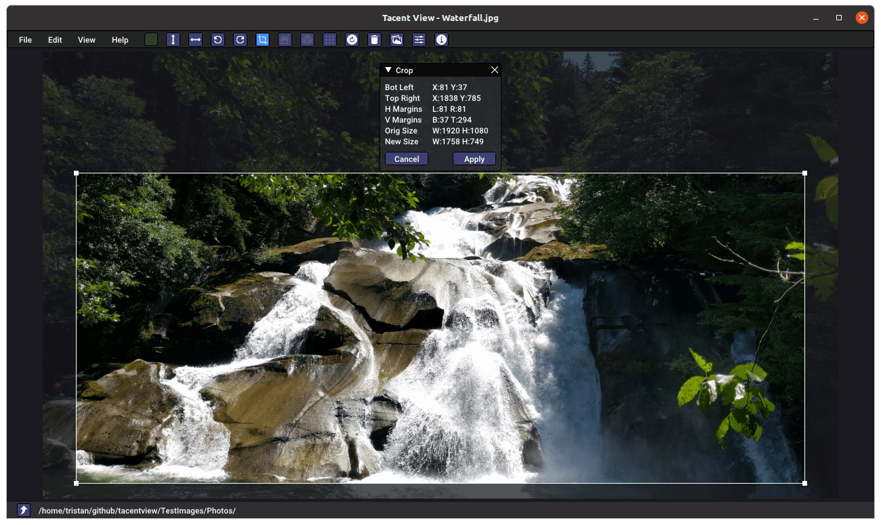Click the dimmed cube toolbar icon
The image size is (881, 525).
[x=307, y=40]
